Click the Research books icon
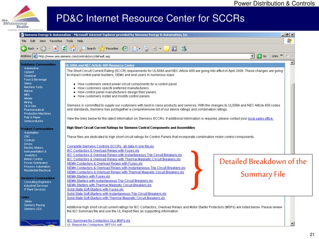The height and width of the screenshot is (239, 319). click(x=174, y=49)
